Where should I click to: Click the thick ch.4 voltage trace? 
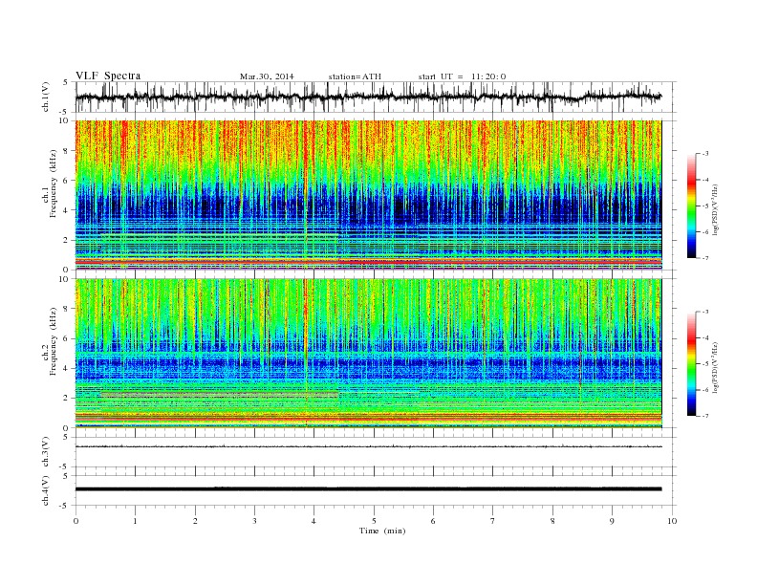368,489
